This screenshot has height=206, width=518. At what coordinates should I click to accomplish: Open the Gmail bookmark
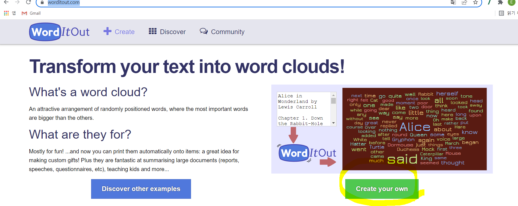pyautogui.click(x=31, y=13)
